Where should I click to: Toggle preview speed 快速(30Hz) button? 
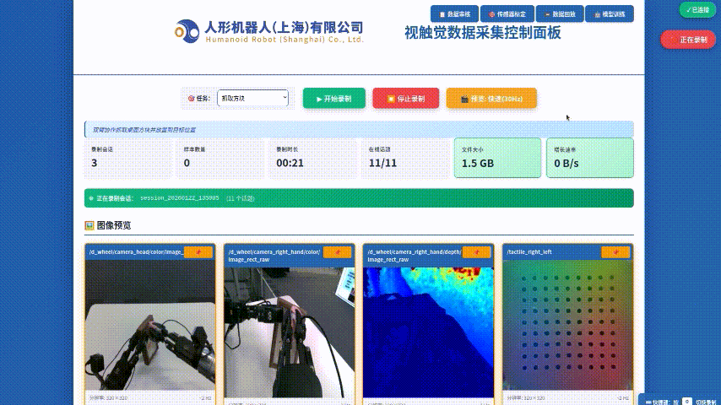[491, 98]
